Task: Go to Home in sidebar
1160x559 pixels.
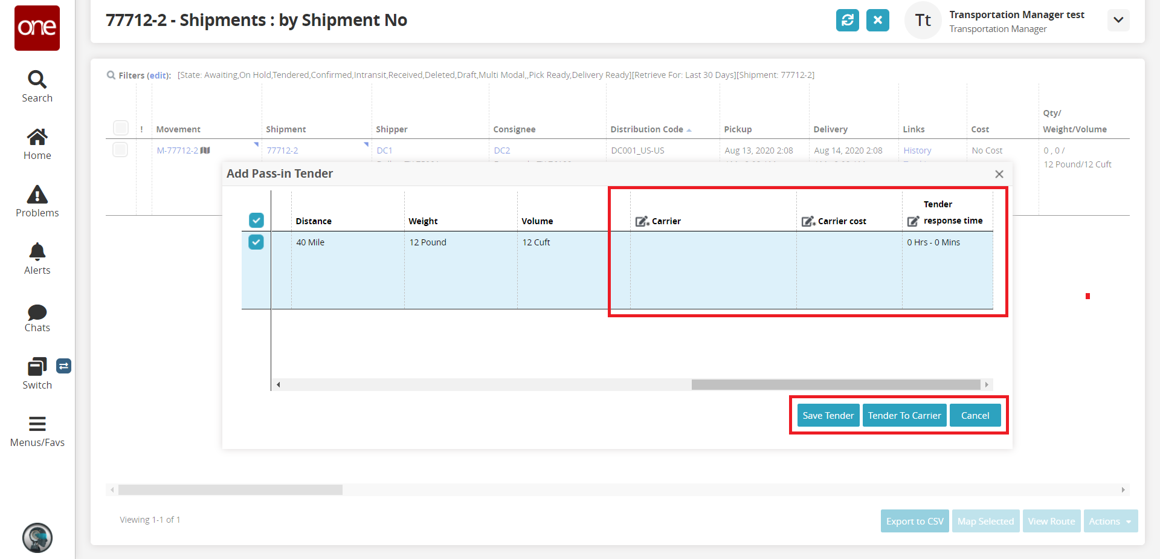Action: point(37,137)
